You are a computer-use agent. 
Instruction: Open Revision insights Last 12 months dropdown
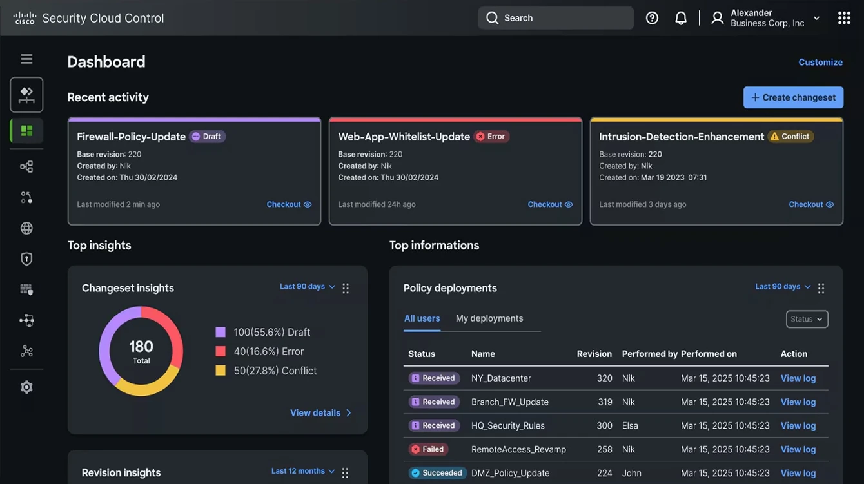click(303, 472)
